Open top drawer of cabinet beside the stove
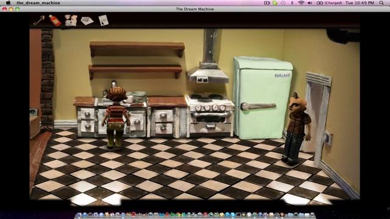 click(x=163, y=116)
